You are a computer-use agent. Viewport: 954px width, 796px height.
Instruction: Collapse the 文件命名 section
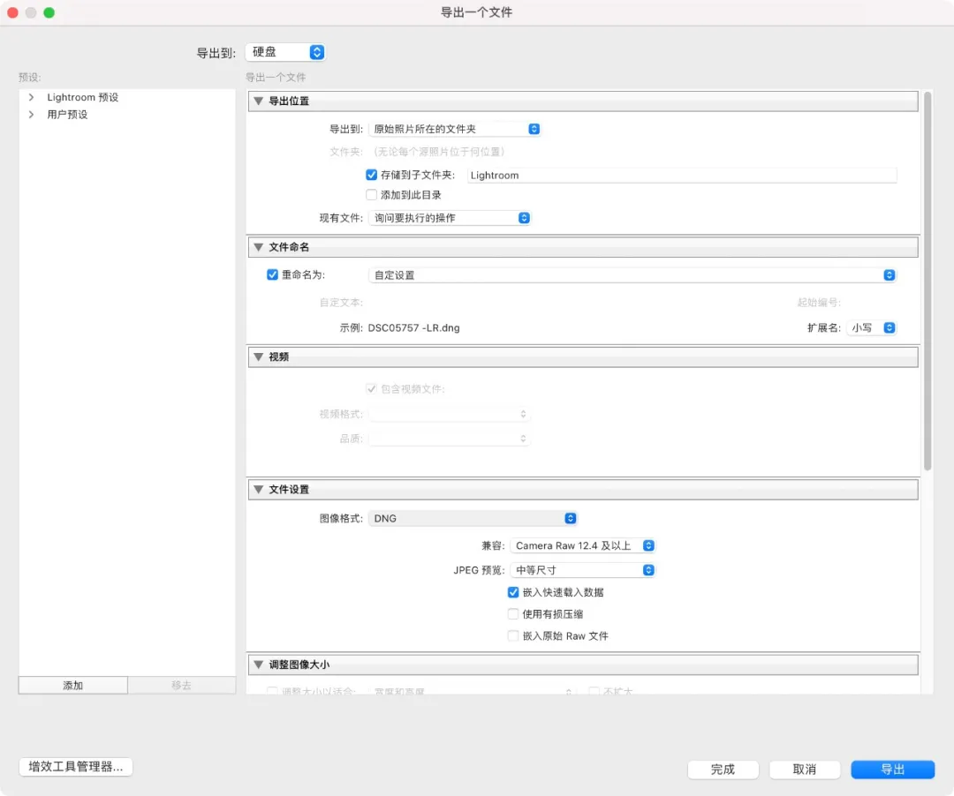tap(259, 247)
